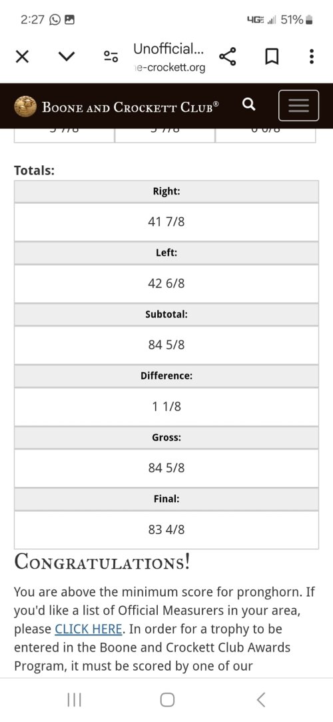Tap the Android home button
This screenshot has width=333, height=722.
click(167, 700)
